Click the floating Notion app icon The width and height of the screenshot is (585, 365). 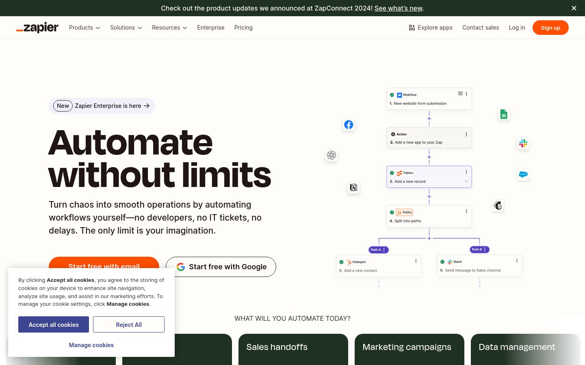pos(353,187)
